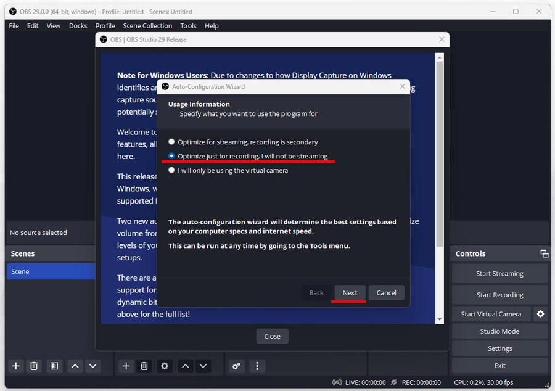The height and width of the screenshot is (391, 555).
Task: Click the 'CPU: 0.2%, 30.00 fps' status text
Action: click(x=483, y=382)
